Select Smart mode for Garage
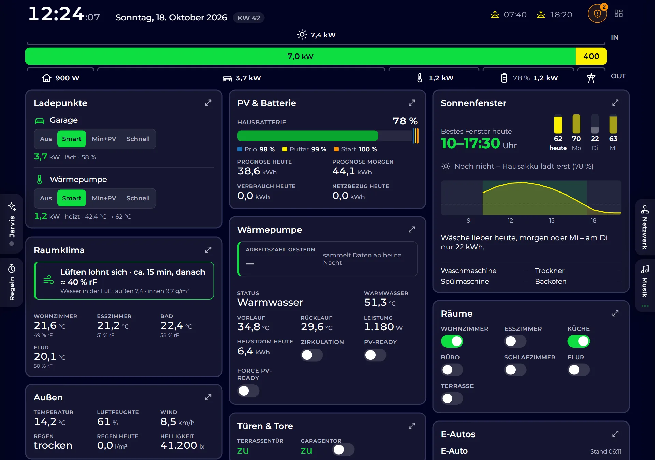This screenshot has height=460, width=655. (72, 139)
